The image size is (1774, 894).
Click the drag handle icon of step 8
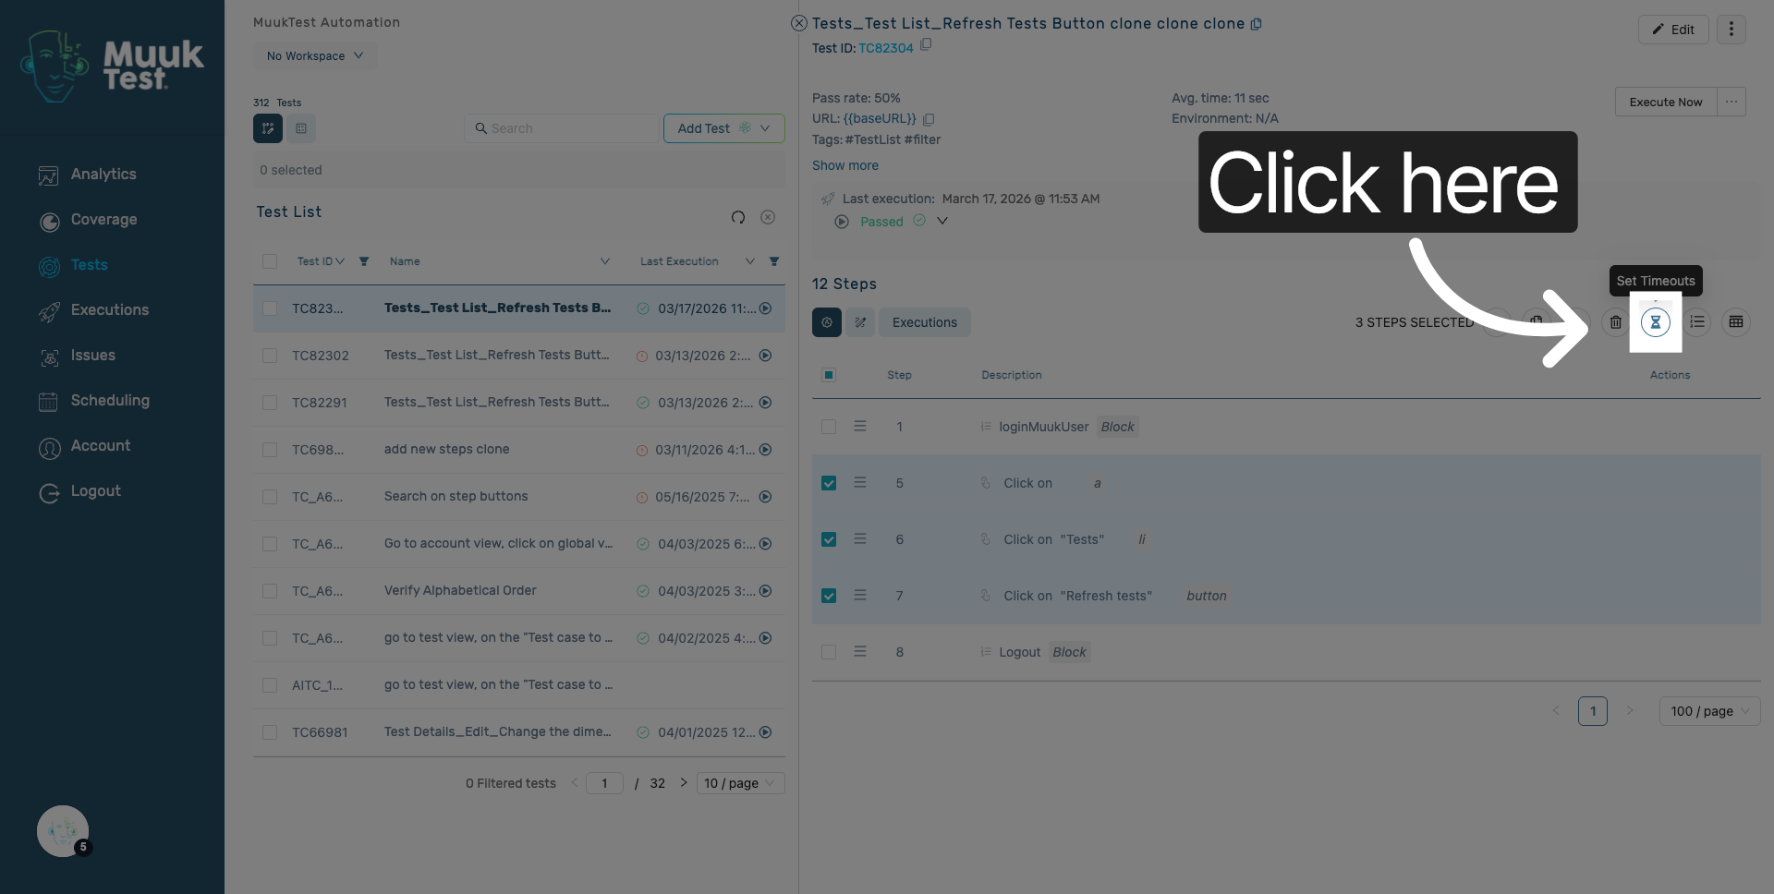[x=860, y=652]
